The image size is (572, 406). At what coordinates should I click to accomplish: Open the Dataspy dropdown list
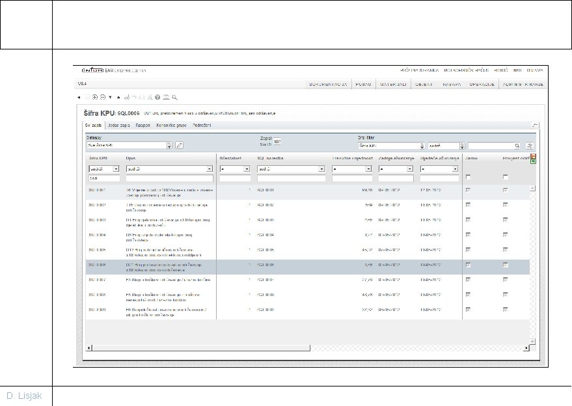coord(169,146)
